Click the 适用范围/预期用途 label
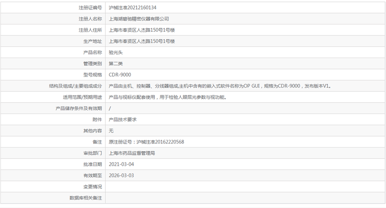The image size is (386, 208). (x=82, y=97)
